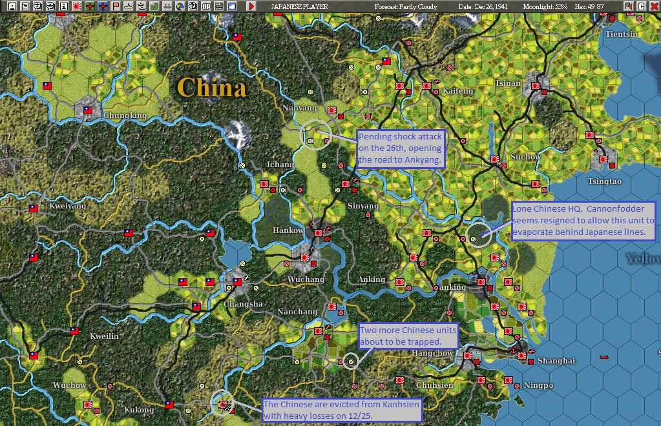Open the document list icon in toolbar
This screenshot has height=426, width=661.
click(25, 6)
